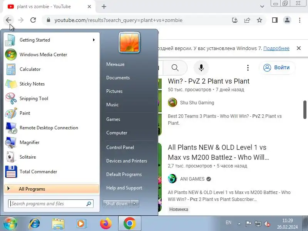
Task: Open Documents from Start menu
Action: (x=118, y=78)
